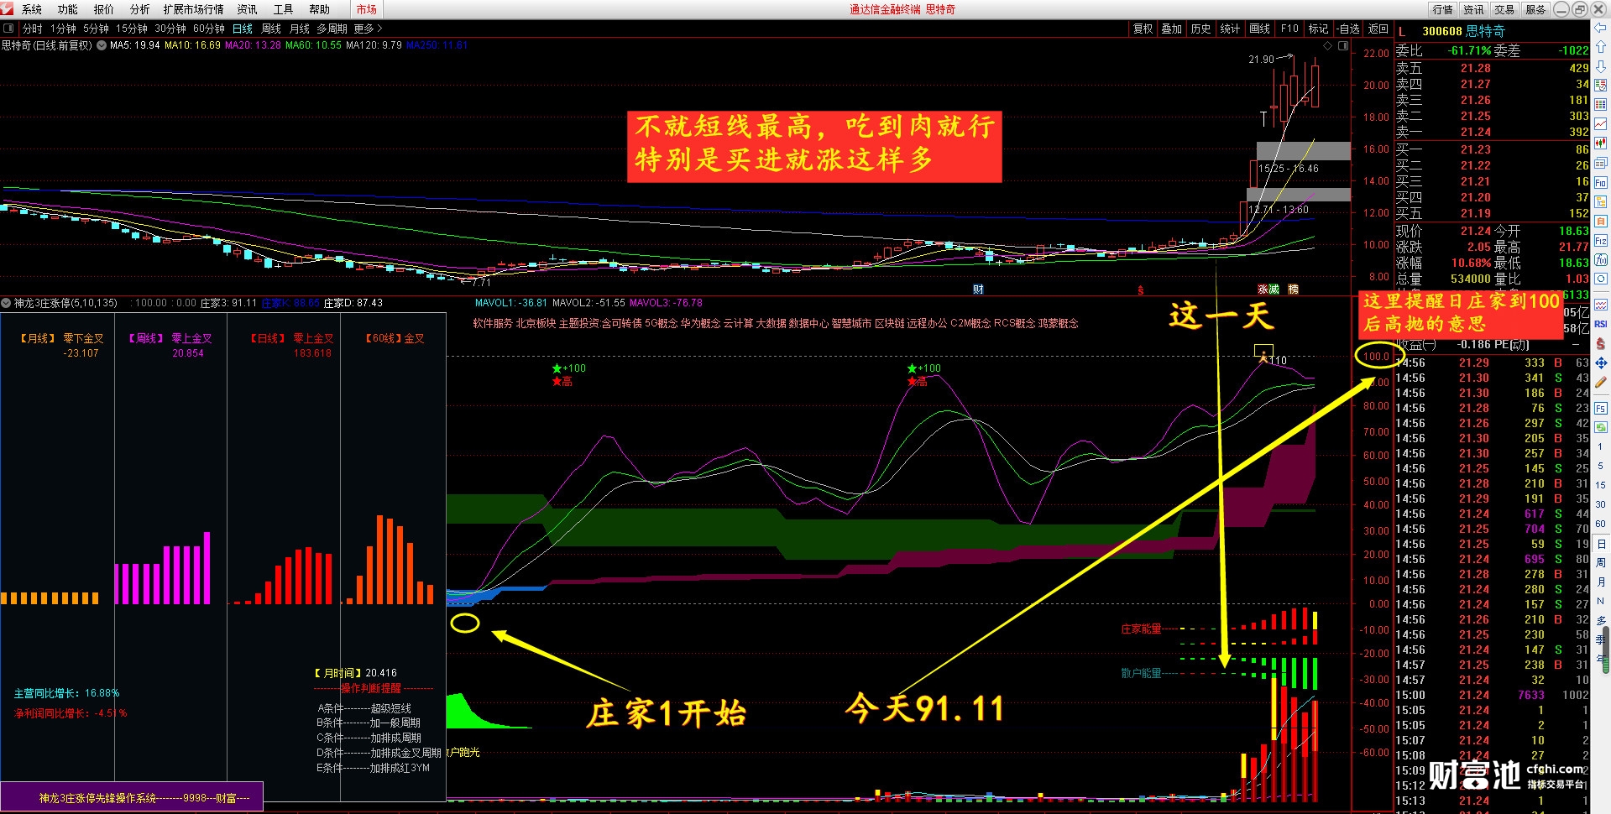Click the diamond icon above price axis
The height and width of the screenshot is (814, 1611).
pos(1327,46)
